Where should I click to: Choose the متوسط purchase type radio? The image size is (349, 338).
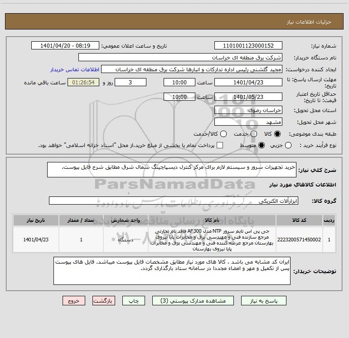(262, 145)
